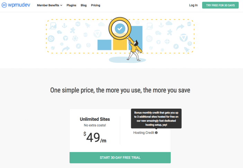Click the wpmudev circular logo icon
The width and height of the screenshot is (243, 168).
4,5
